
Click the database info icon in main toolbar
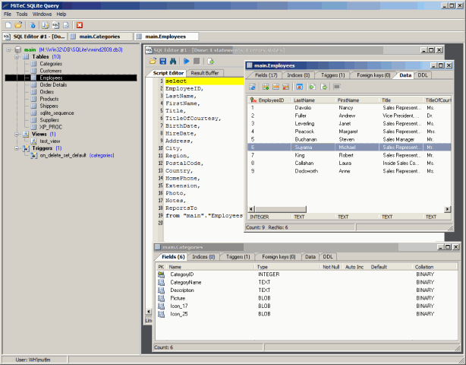(33, 25)
